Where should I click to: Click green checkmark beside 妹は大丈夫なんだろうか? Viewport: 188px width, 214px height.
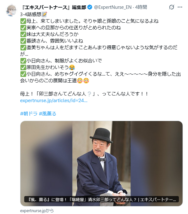pos(23,34)
